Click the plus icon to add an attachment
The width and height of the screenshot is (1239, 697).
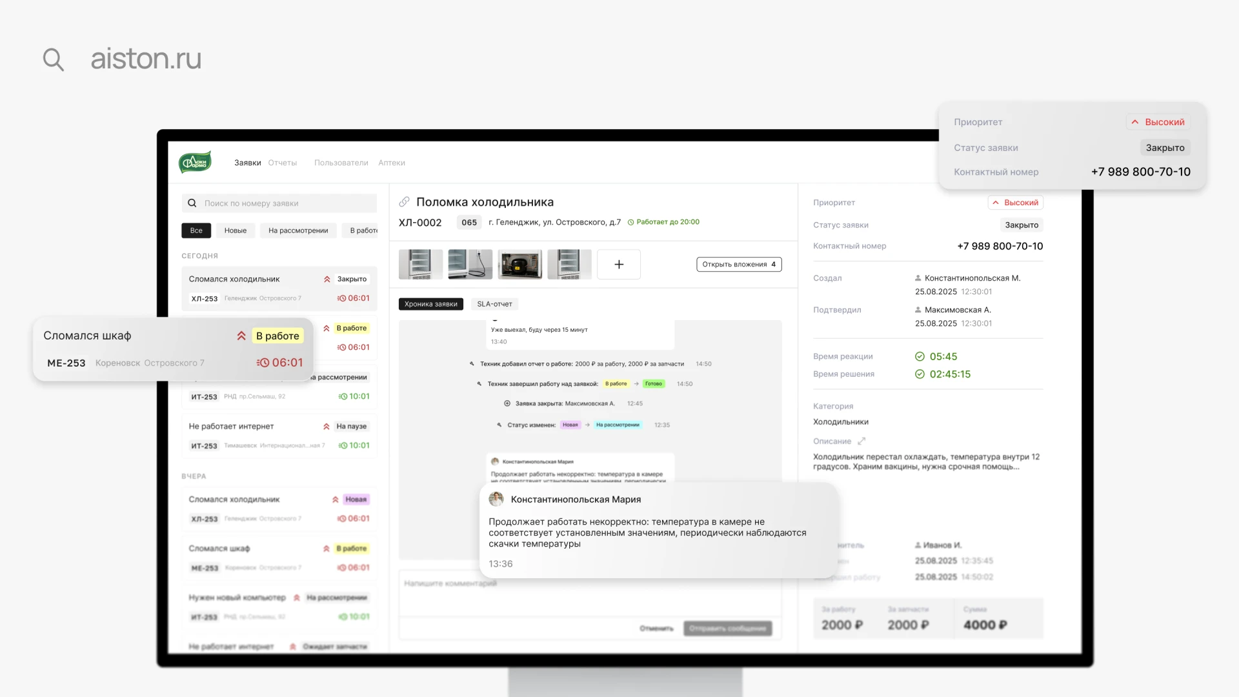click(x=619, y=264)
